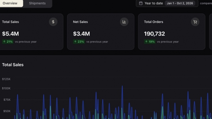Switch to the Overview tab
The image size is (212, 119).
pos(10,3)
